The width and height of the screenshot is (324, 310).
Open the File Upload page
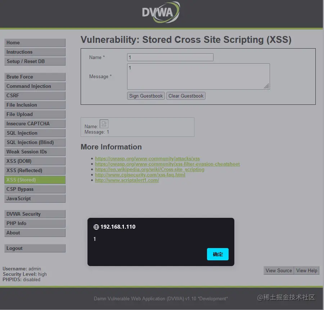[x=35, y=114]
